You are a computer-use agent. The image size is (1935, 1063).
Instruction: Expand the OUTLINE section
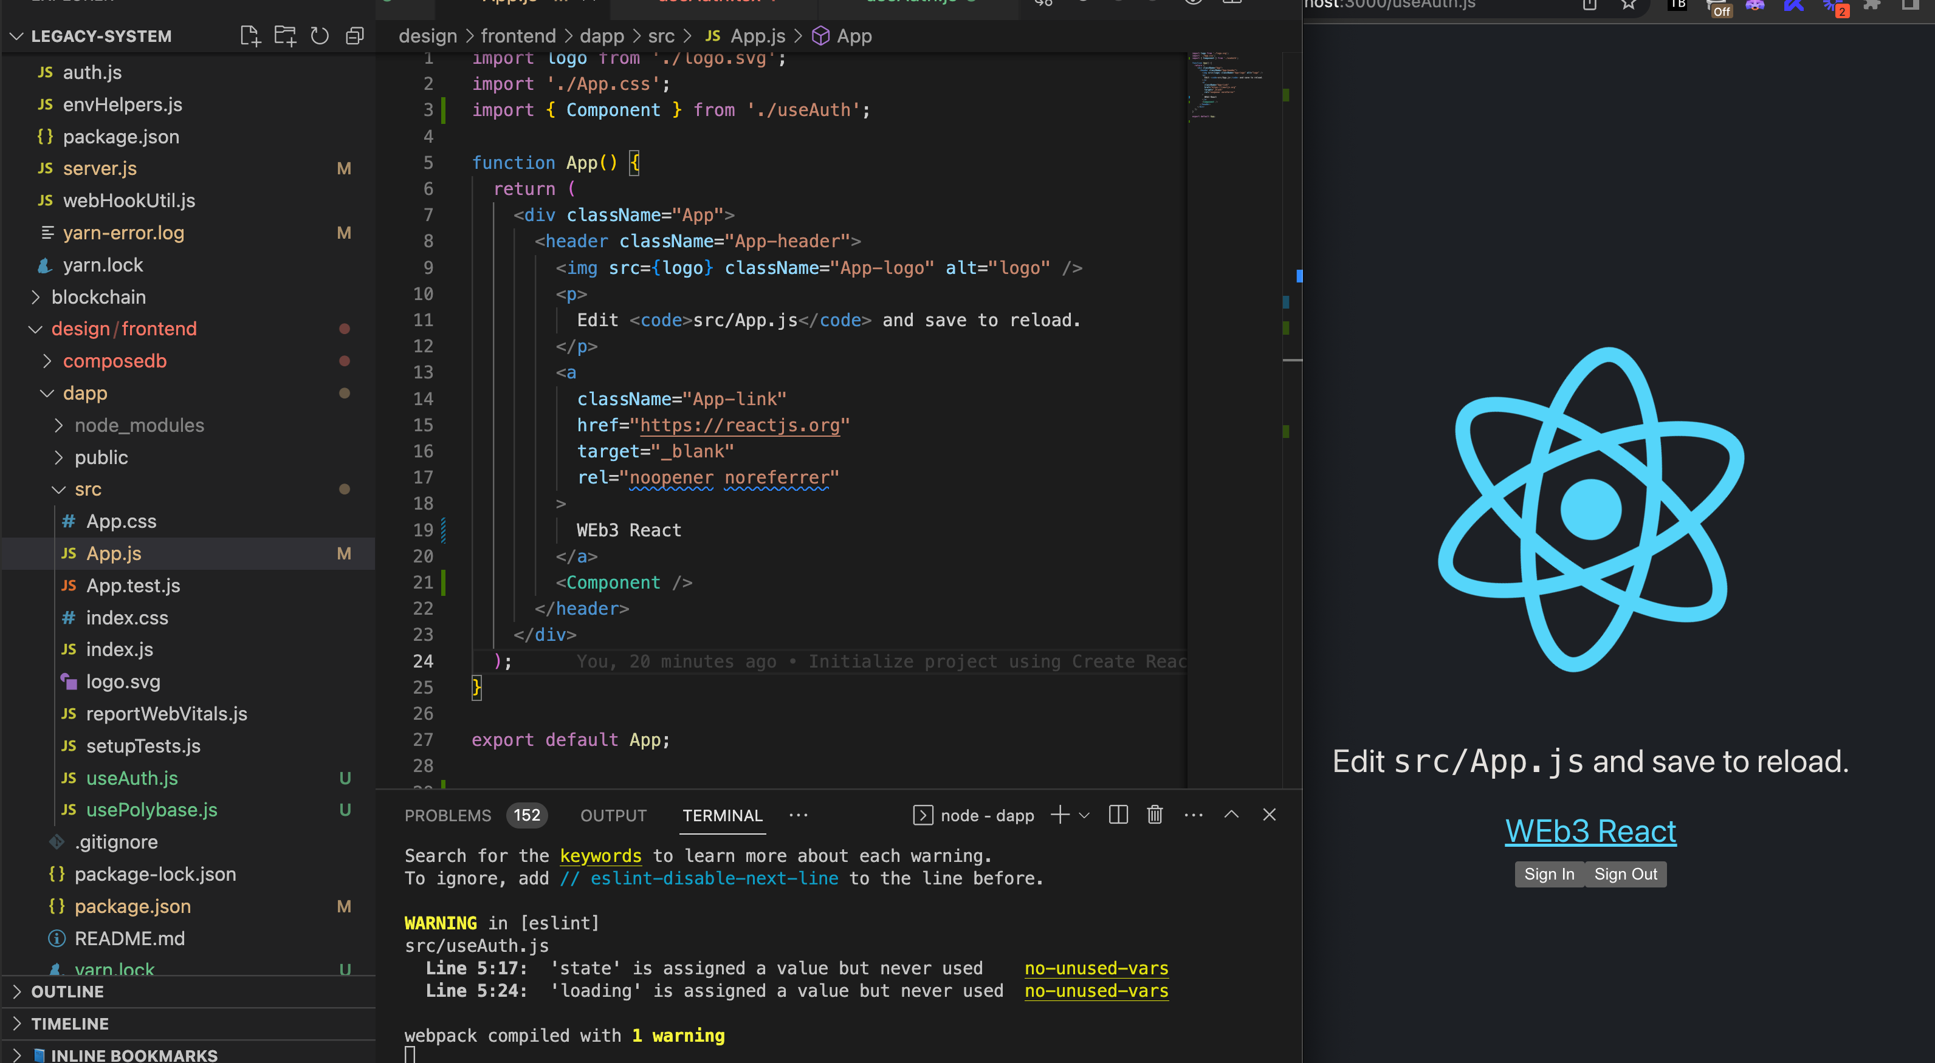point(67,992)
